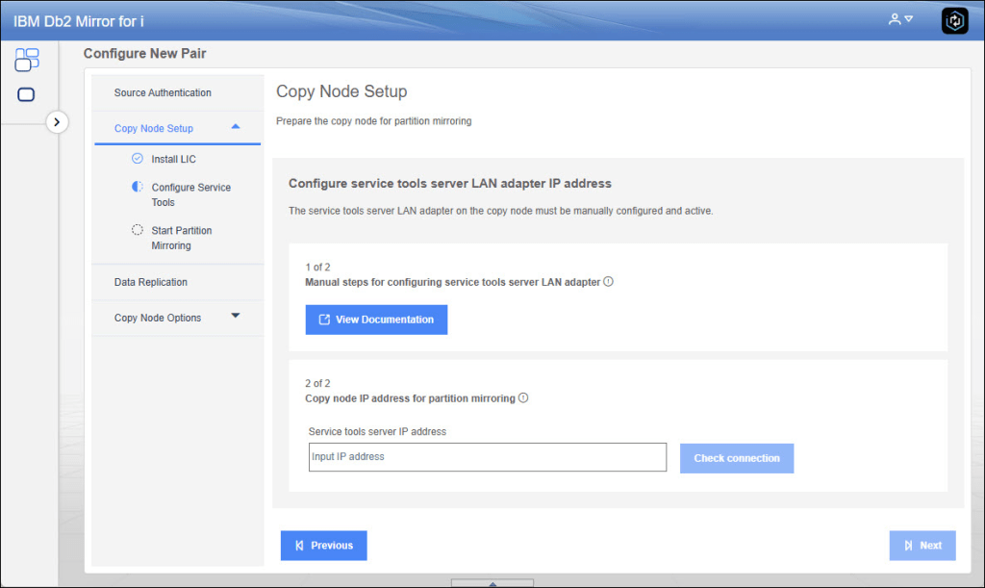Select the Source Authentication step
The height and width of the screenshot is (588, 985).
[163, 92]
